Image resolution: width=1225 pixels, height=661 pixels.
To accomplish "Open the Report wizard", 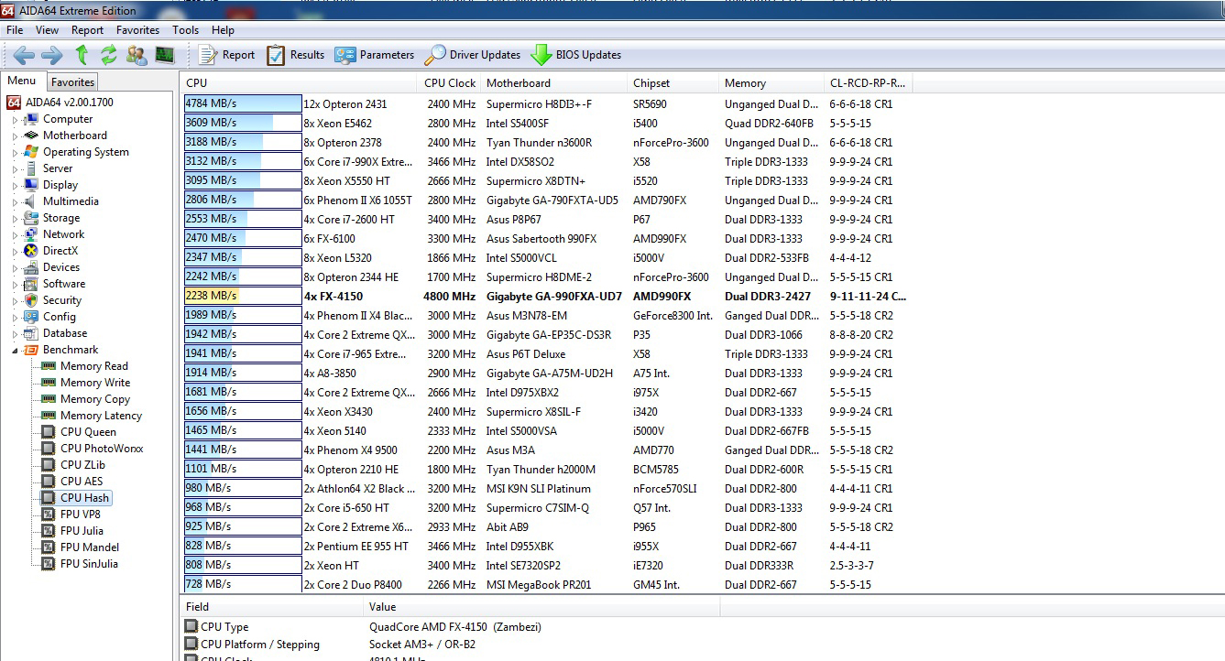I will coord(226,55).
